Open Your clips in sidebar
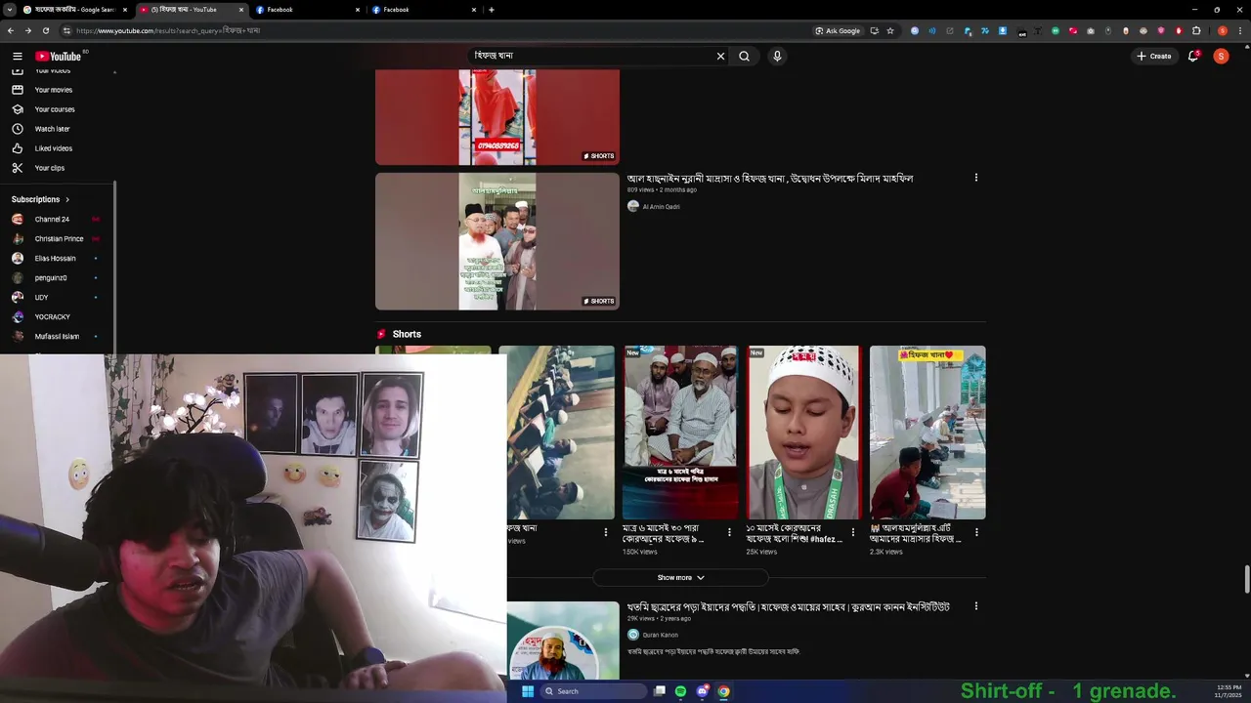Image resolution: width=1251 pixels, height=703 pixels. tap(50, 168)
